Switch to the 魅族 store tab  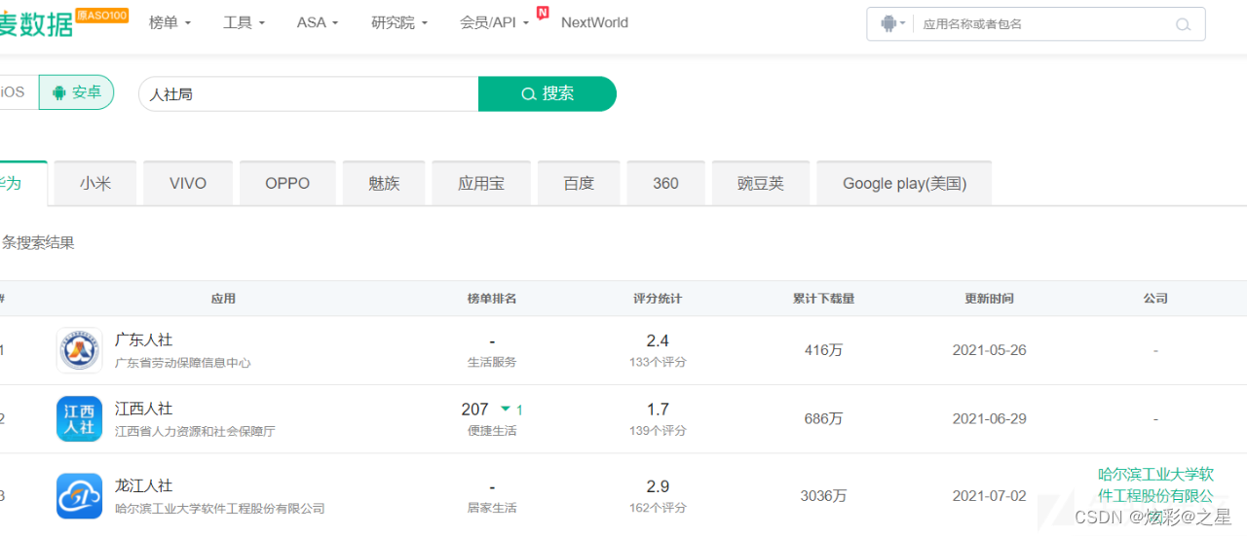(384, 183)
